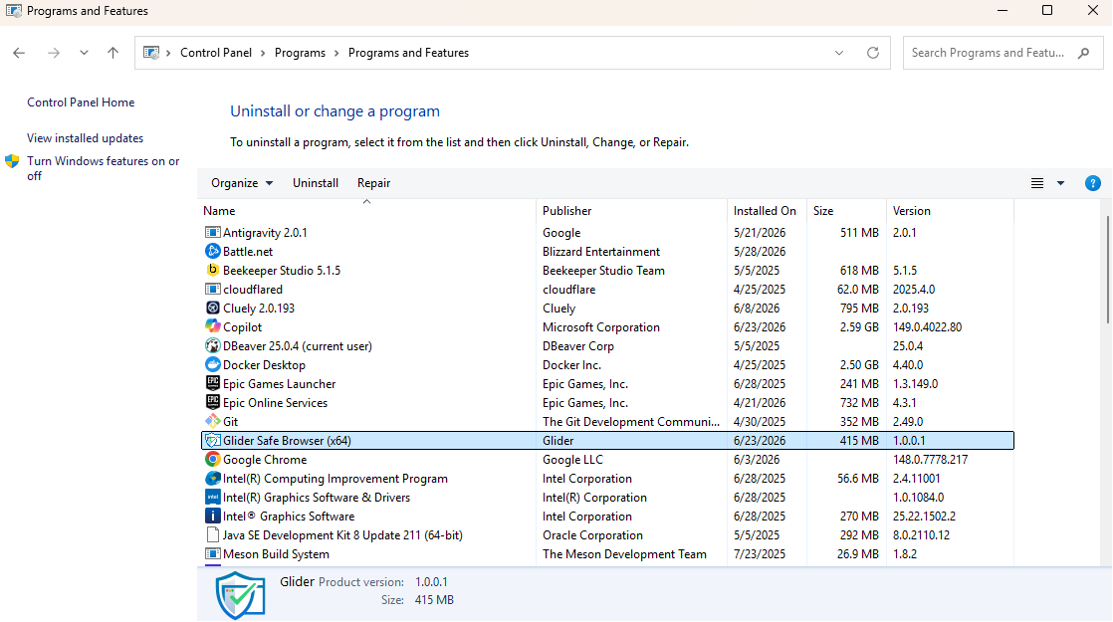Open View installed updates link
Image resolution: width=1113 pixels, height=622 pixels.
[86, 138]
